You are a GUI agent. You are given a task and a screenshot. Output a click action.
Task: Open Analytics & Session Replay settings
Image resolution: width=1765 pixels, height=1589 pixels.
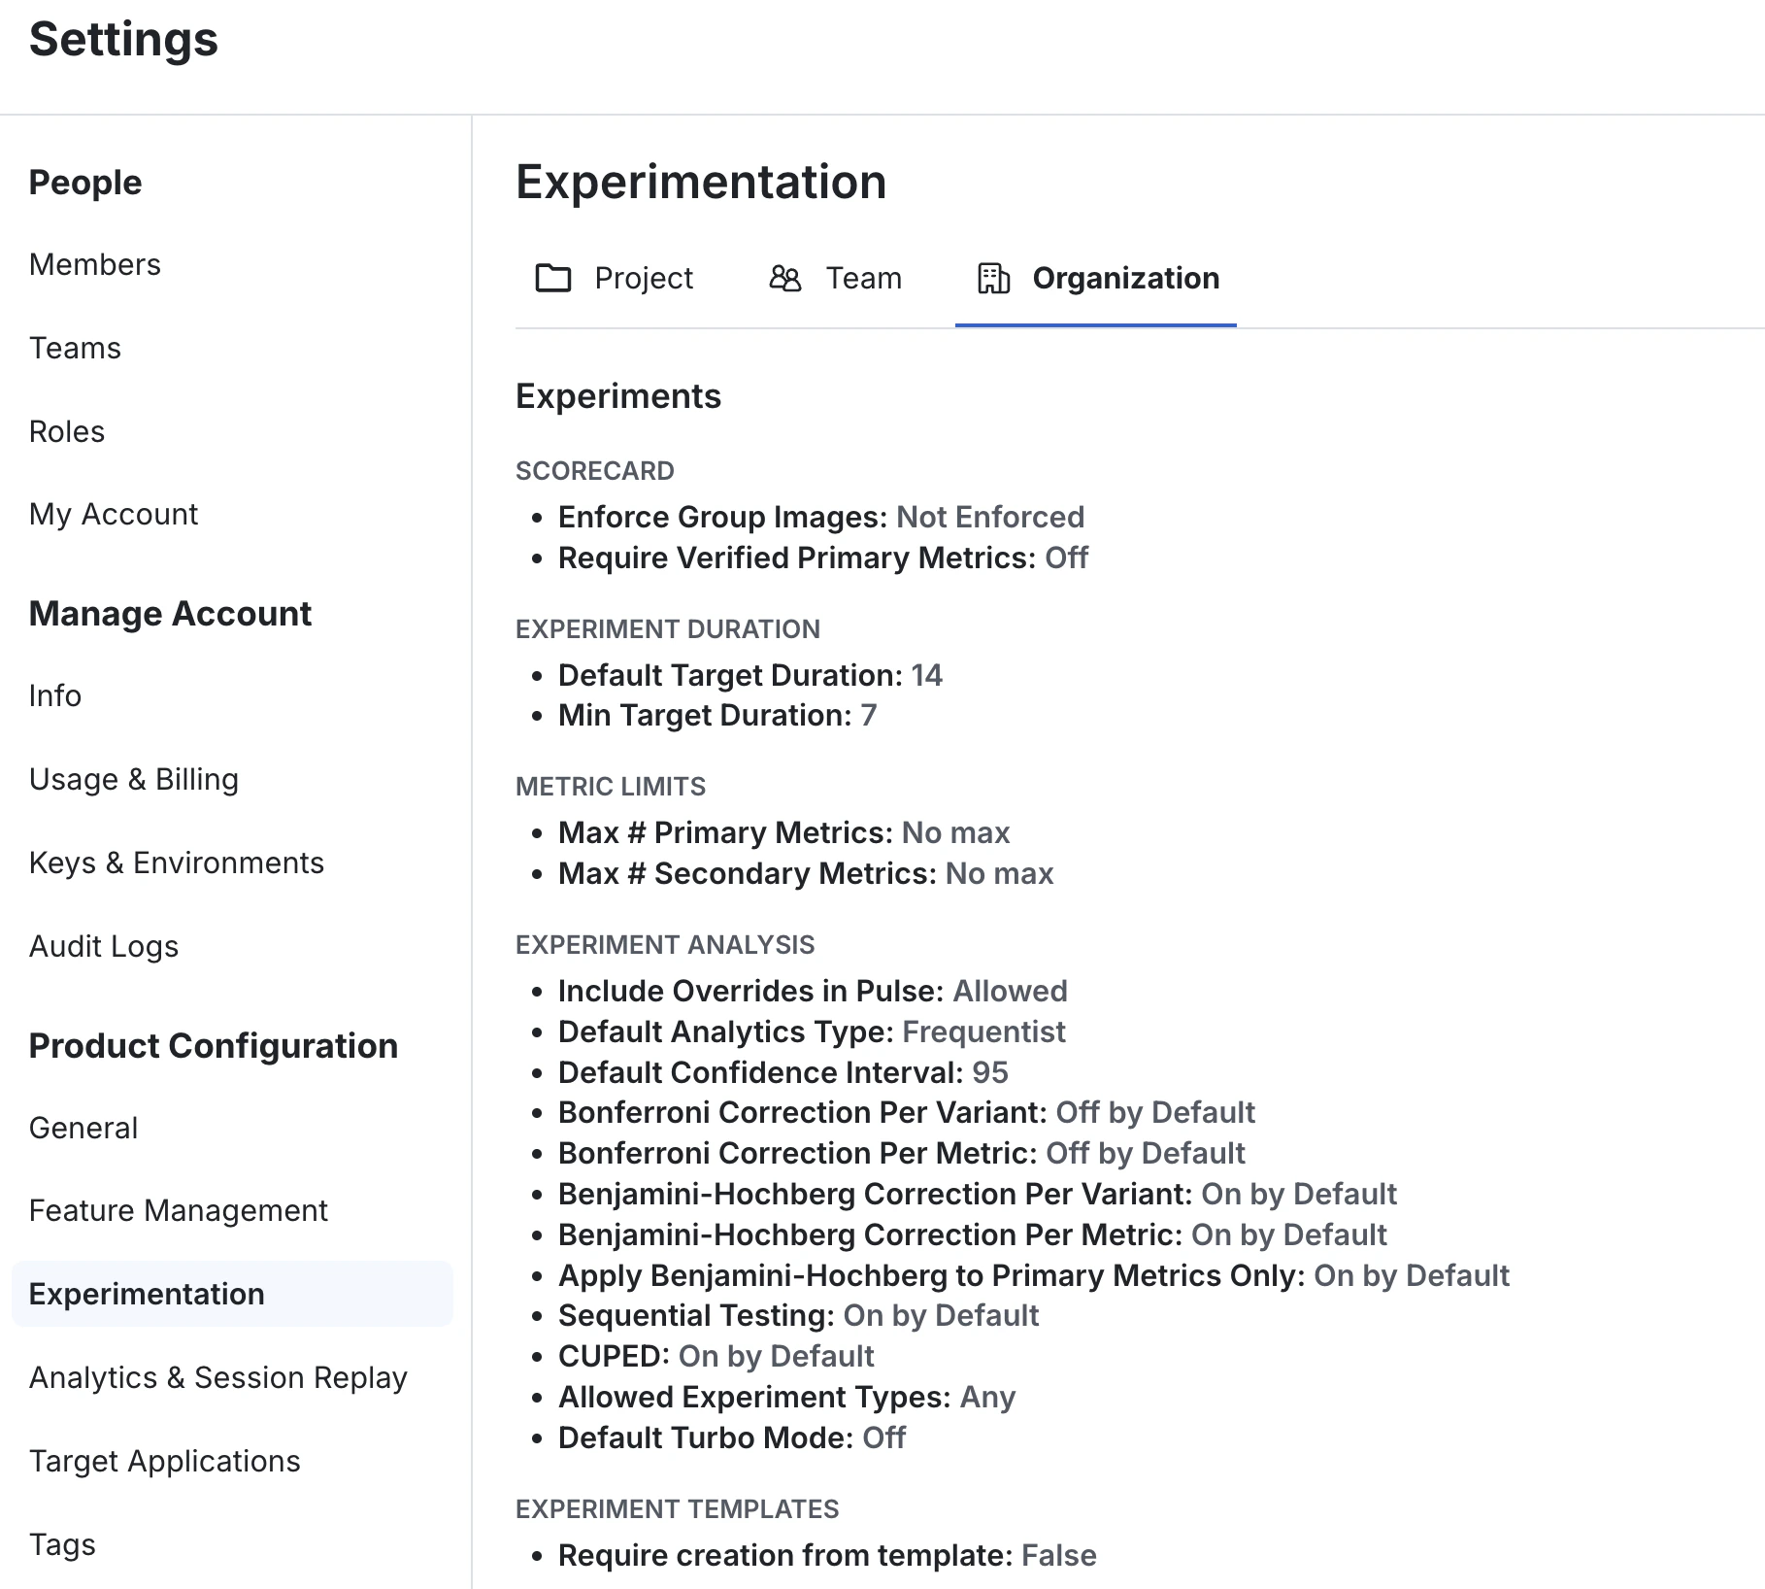pos(218,1377)
